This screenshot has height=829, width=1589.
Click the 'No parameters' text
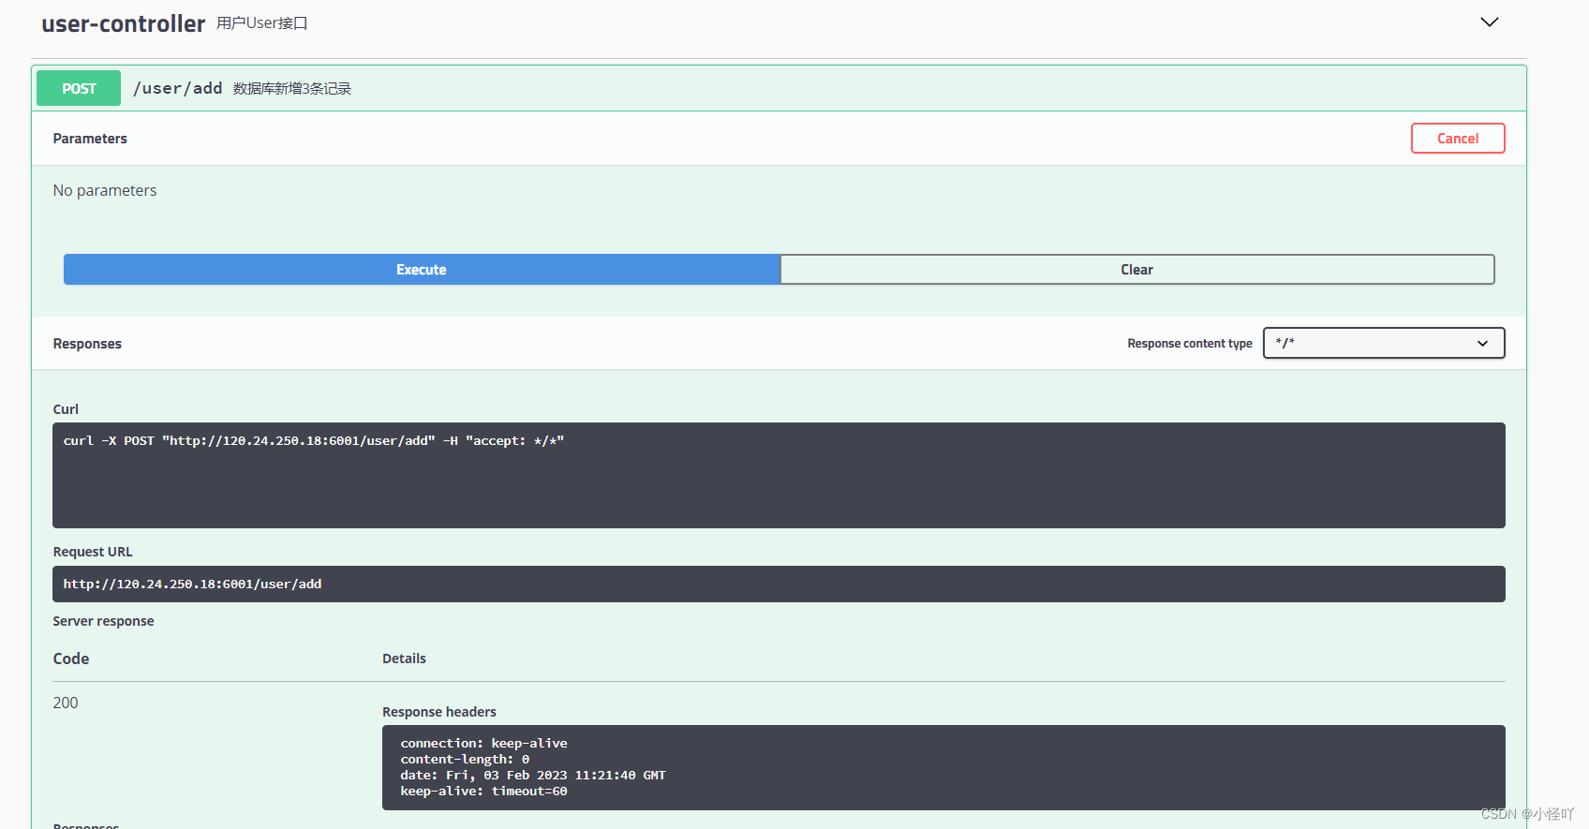tap(105, 190)
